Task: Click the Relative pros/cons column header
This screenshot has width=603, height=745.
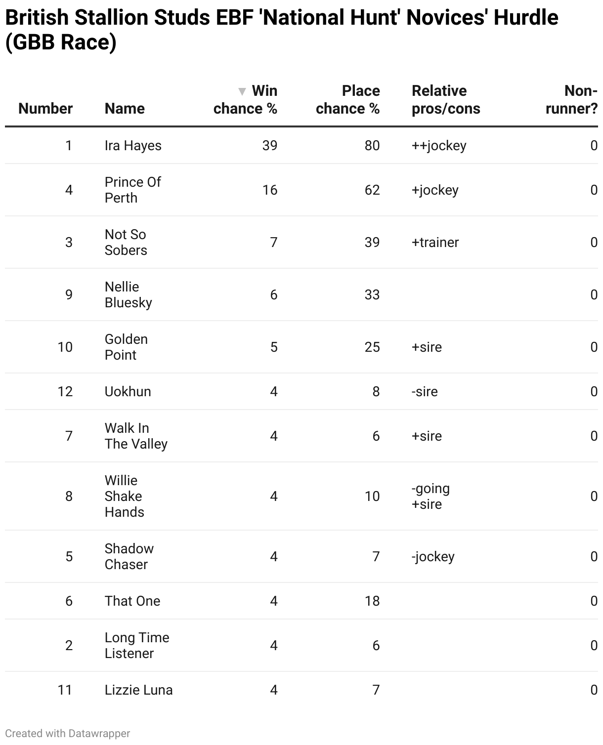Action: pyautogui.click(x=446, y=100)
